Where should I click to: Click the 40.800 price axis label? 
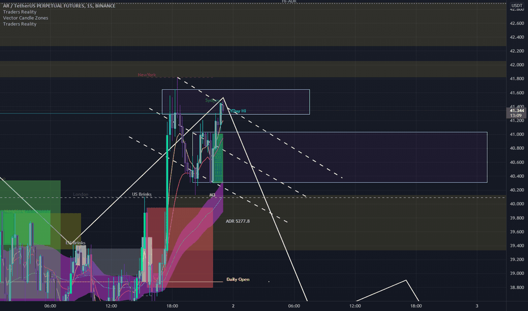click(517, 148)
